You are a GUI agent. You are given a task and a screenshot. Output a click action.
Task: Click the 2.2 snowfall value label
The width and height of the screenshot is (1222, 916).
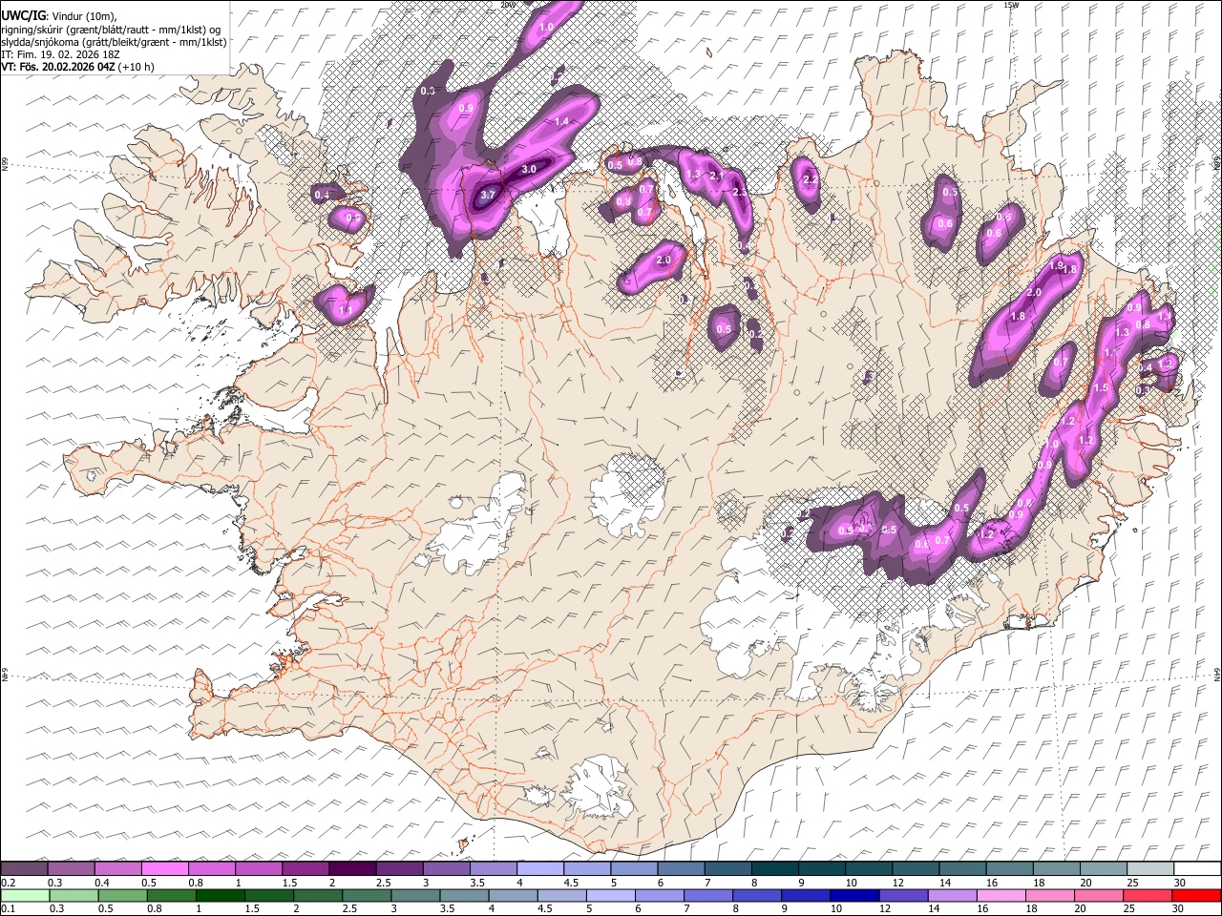pyautogui.click(x=811, y=179)
